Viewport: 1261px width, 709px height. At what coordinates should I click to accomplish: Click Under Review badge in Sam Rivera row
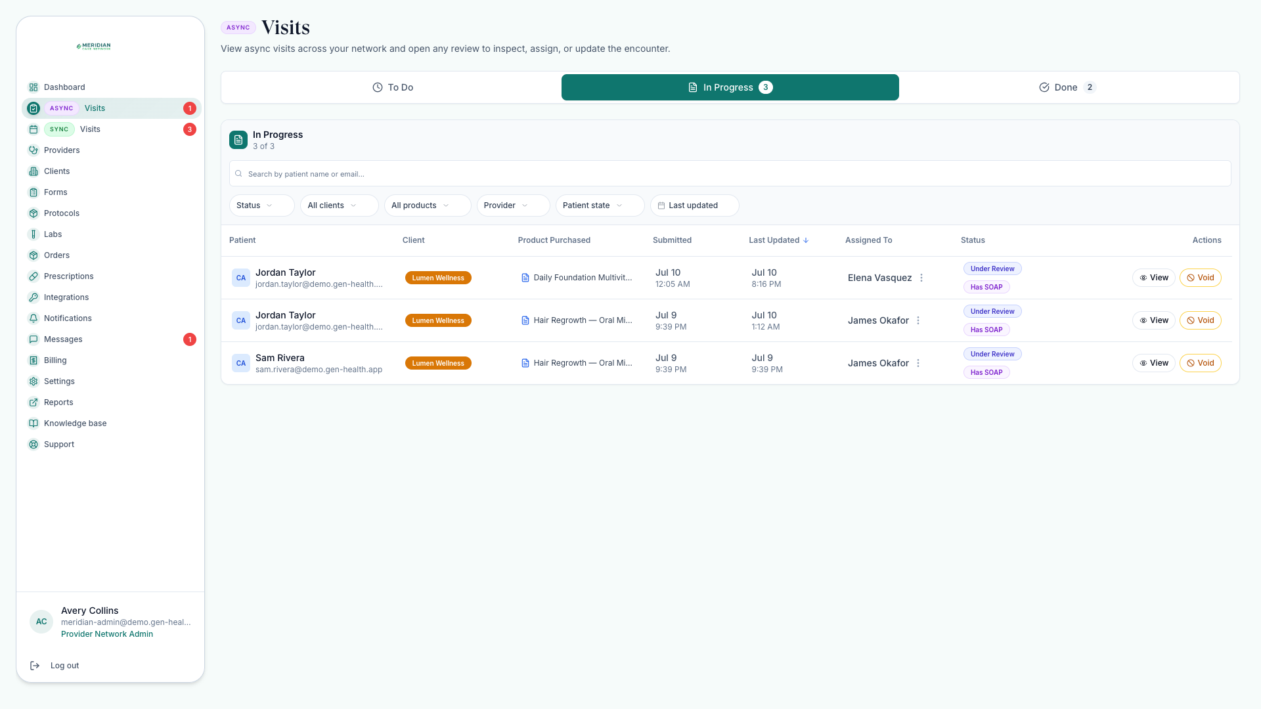(x=992, y=354)
